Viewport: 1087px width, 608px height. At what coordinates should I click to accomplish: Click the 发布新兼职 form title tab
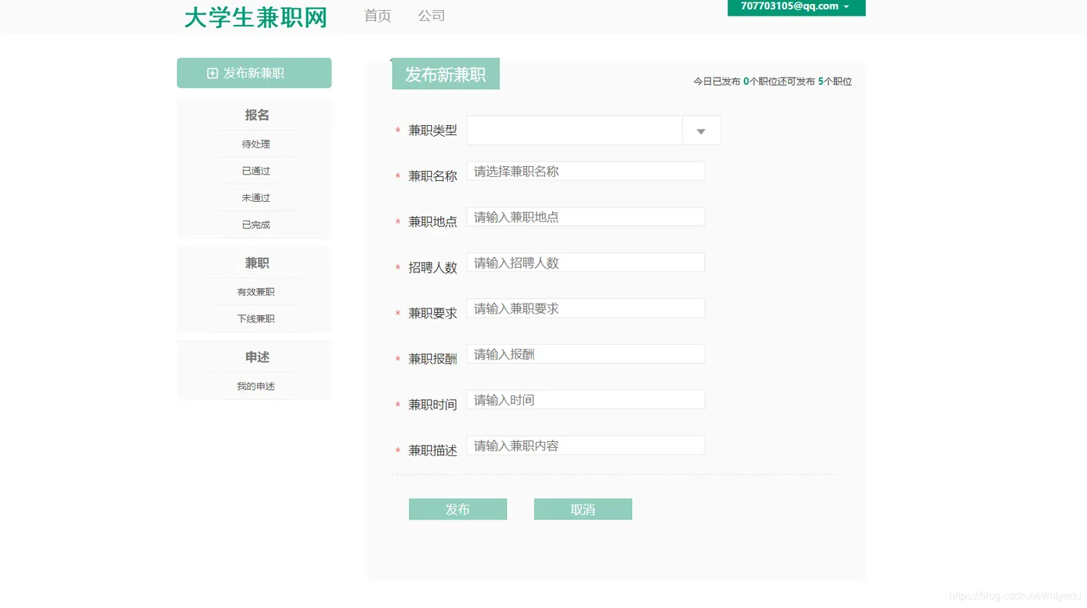[x=446, y=75]
